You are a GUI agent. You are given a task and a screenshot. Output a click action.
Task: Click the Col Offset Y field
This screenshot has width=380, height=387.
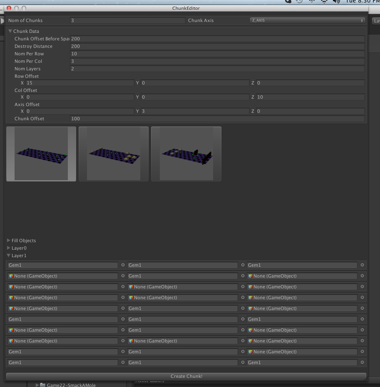pyautogui.click(x=195, y=97)
